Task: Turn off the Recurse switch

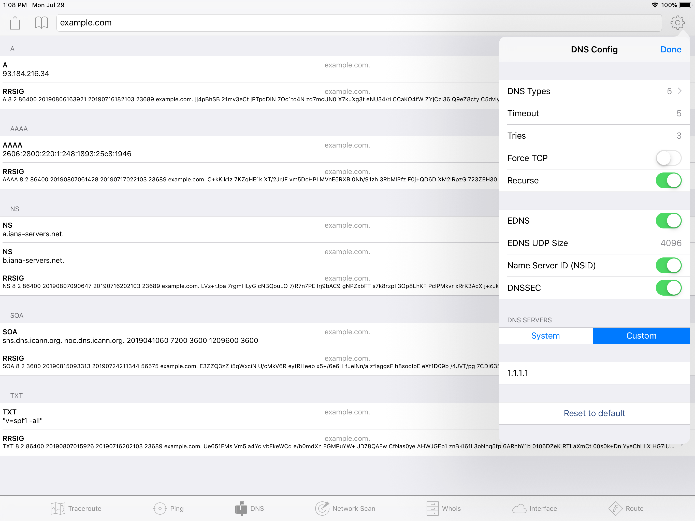Action: 668,180
